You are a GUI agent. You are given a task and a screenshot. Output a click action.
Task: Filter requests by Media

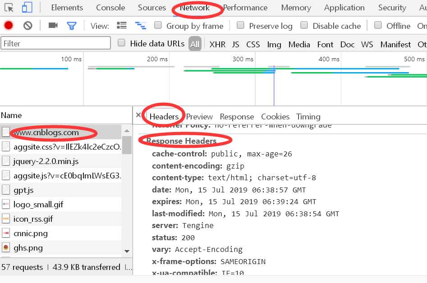click(x=299, y=44)
